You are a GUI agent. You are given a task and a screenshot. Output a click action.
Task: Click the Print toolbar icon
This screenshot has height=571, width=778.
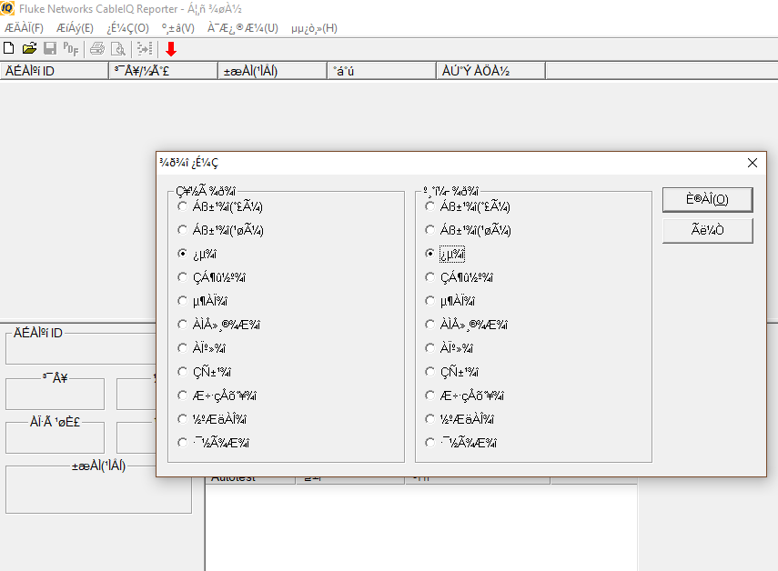coord(97,48)
